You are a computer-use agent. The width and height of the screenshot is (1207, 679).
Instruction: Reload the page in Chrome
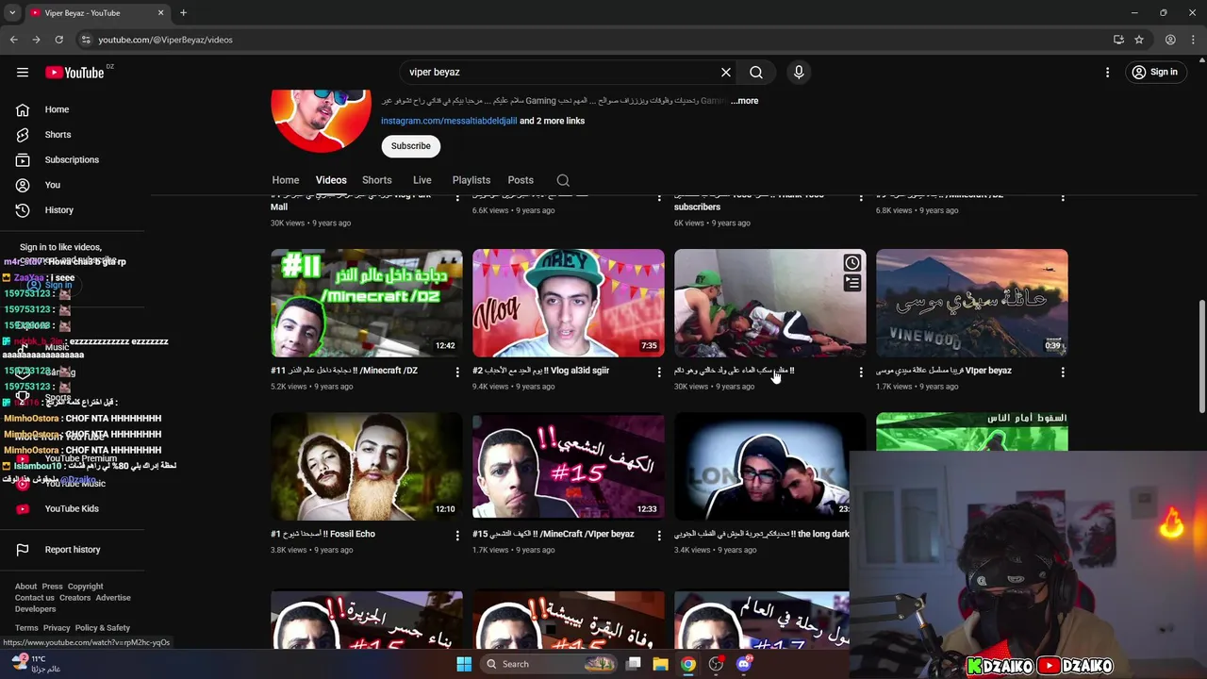coord(58,40)
